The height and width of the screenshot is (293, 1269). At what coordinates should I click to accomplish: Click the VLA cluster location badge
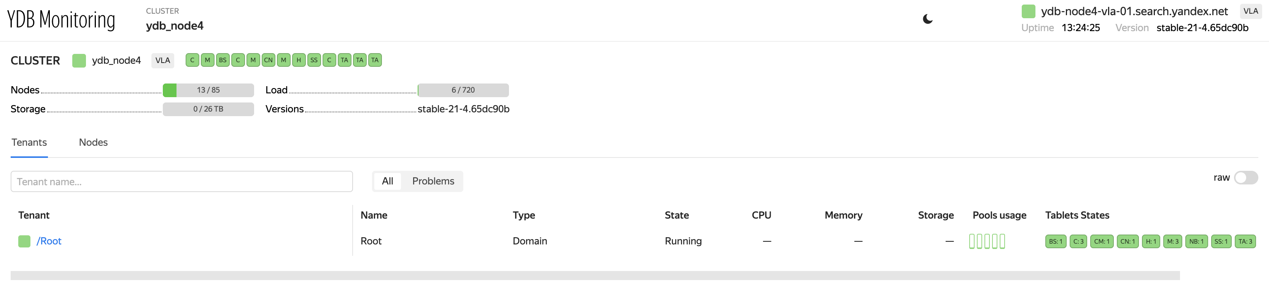click(x=162, y=60)
